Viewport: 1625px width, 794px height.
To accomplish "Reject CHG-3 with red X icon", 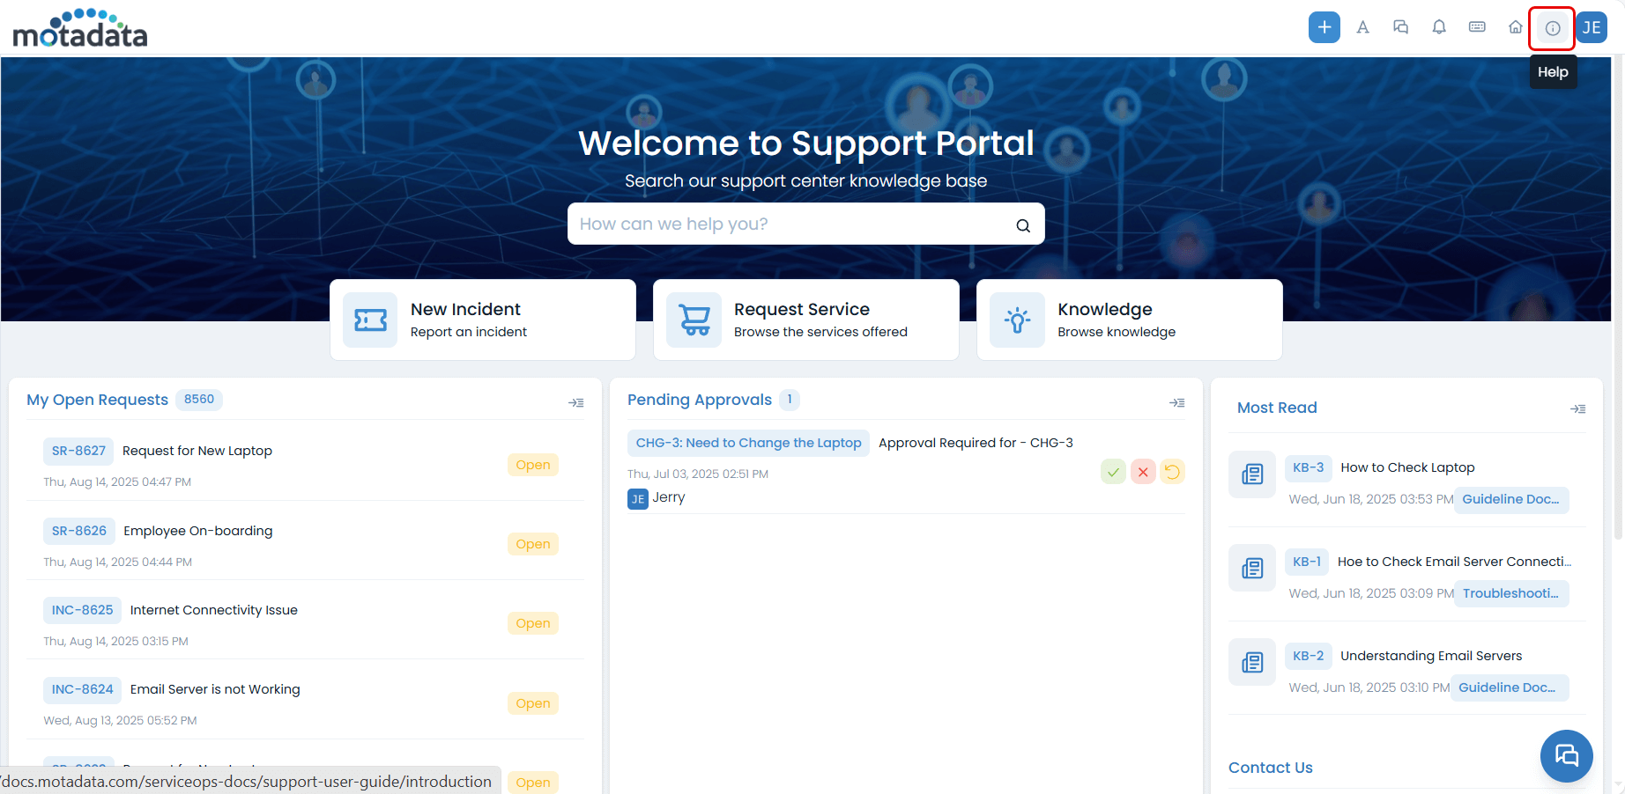I will [x=1143, y=472].
